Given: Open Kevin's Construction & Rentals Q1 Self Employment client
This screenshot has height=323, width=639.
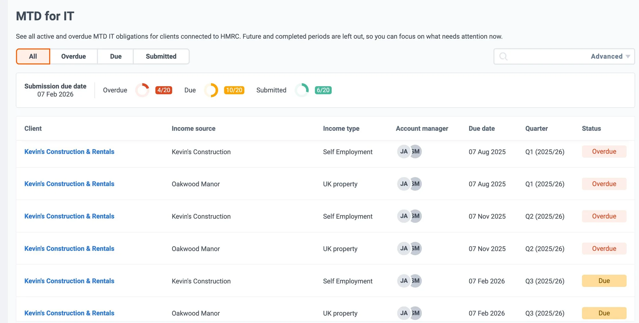Looking at the screenshot, I should (69, 152).
